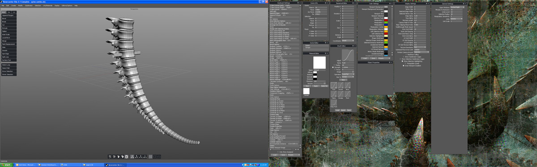Close the General Settings panel via header icon
537x167 pixels.
[465, 4]
